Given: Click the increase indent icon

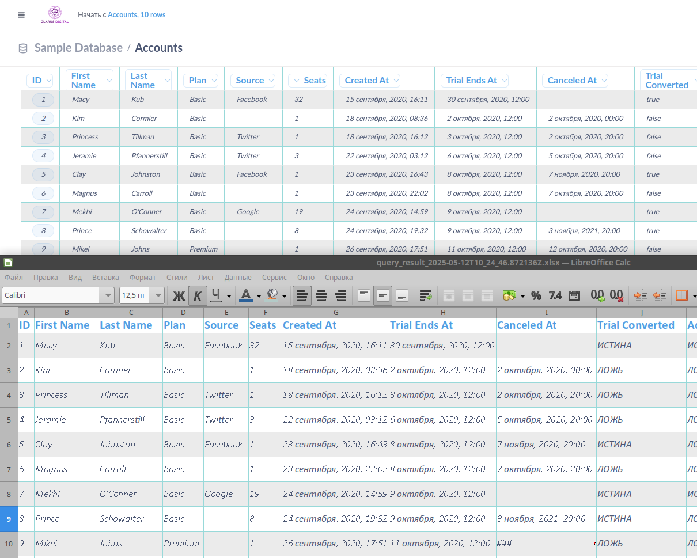Looking at the screenshot, I should click(641, 295).
